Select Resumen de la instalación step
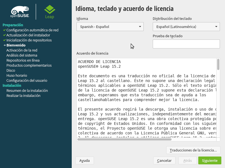The image size is (225, 168). pyautogui.click(x=27, y=90)
